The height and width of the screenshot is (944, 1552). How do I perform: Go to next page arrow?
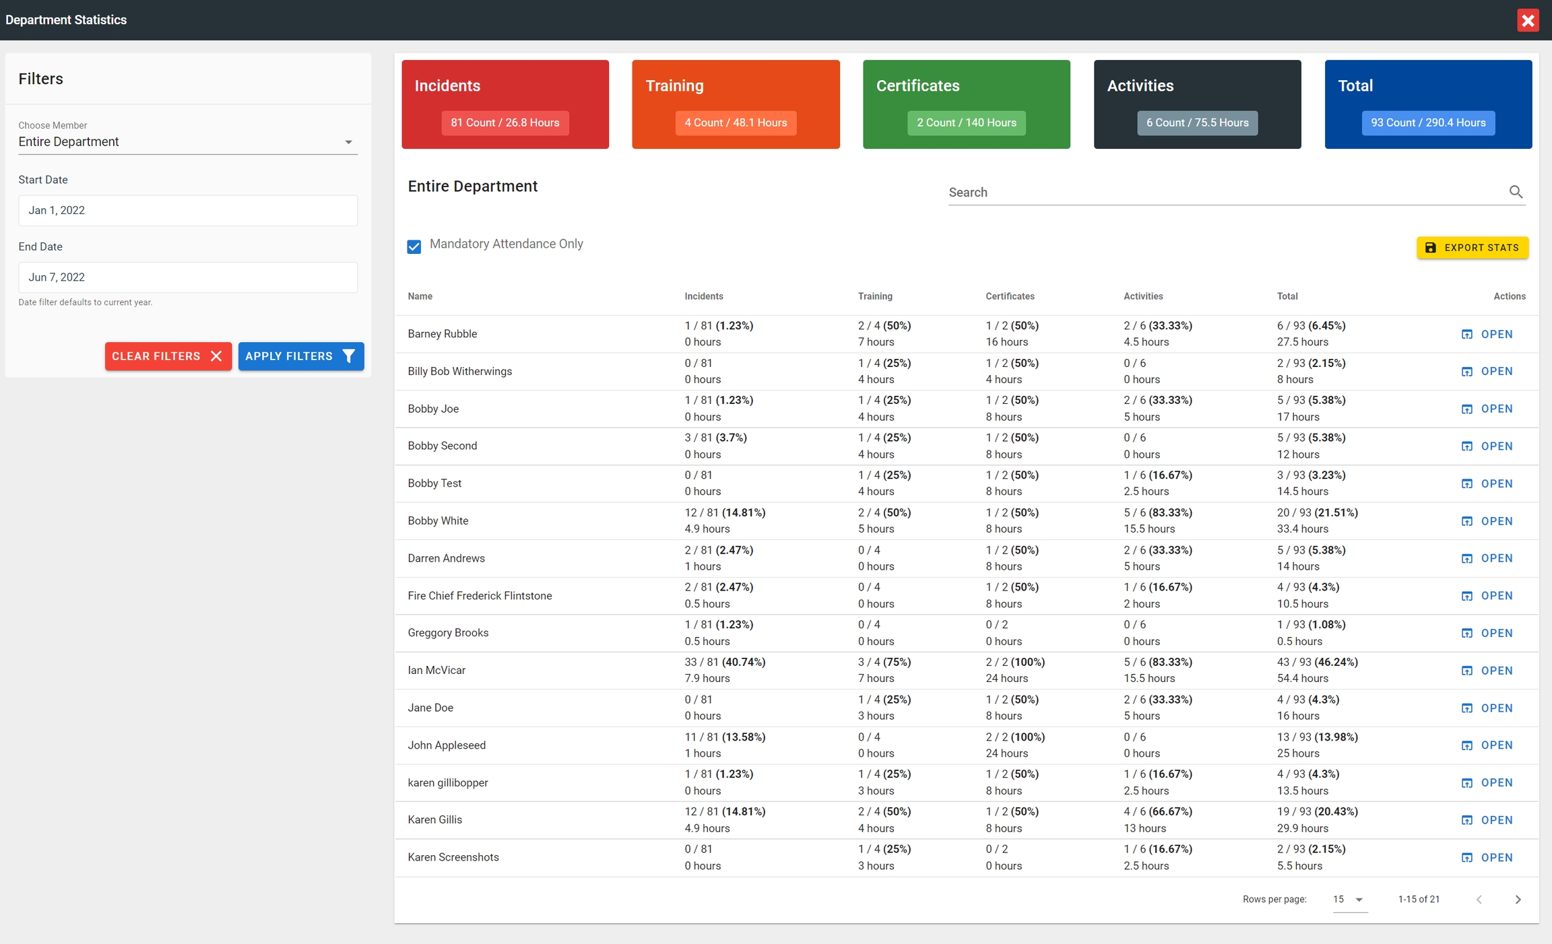click(1518, 900)
